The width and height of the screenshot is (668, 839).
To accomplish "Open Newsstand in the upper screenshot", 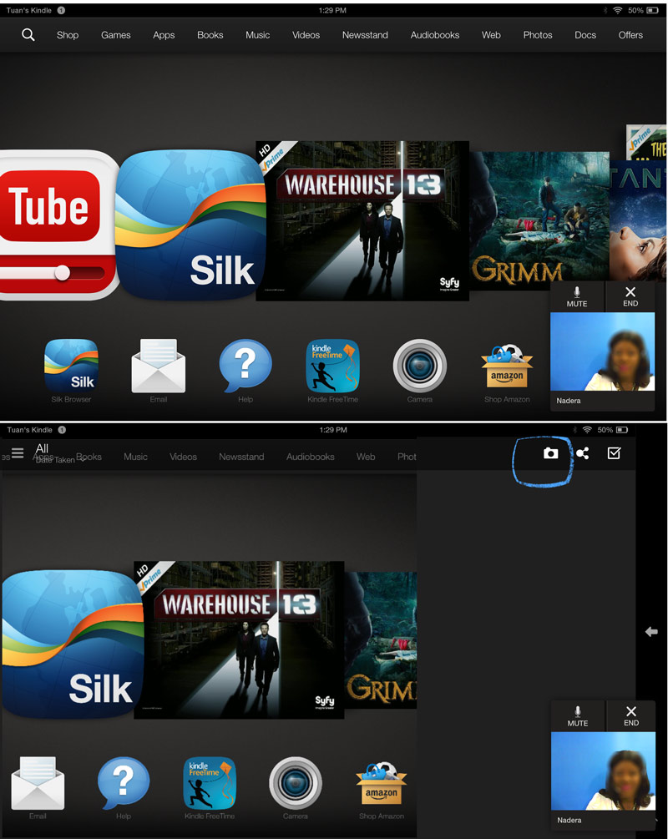I will pos(365,35).
